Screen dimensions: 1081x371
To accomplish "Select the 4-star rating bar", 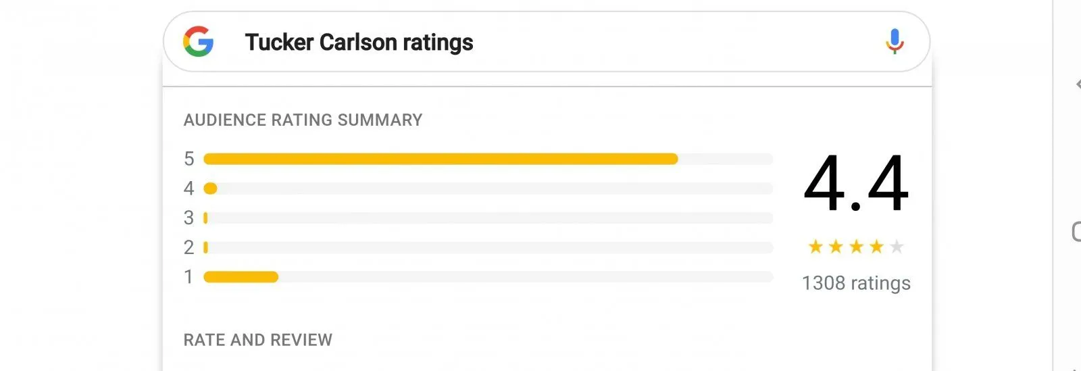I will [x=488, y=189].
